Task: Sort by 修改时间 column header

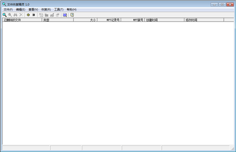Action: pos(204,20)
